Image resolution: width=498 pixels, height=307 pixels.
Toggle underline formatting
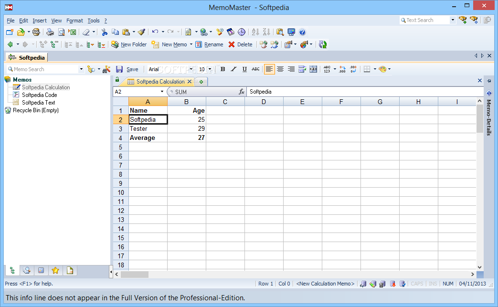point(244,69)
